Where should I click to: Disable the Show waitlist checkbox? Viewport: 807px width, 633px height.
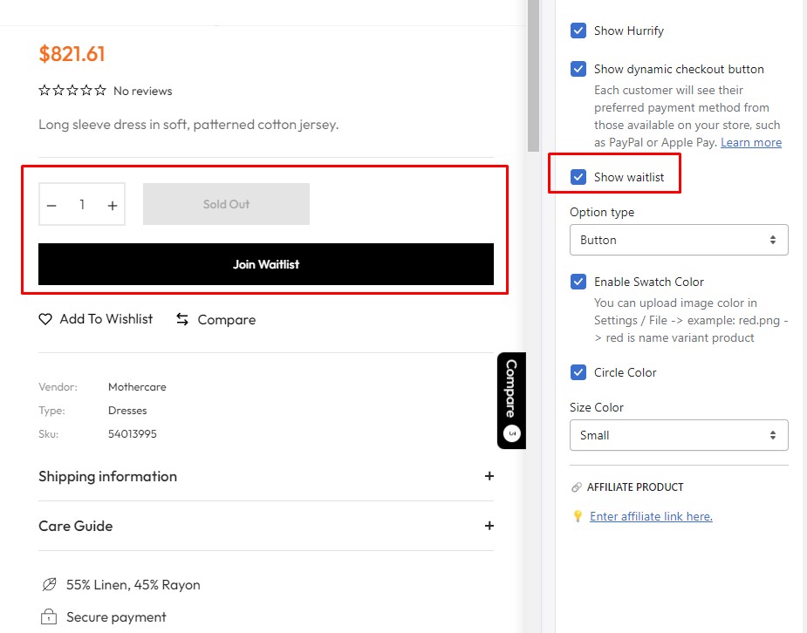click(x=578, y=177)
